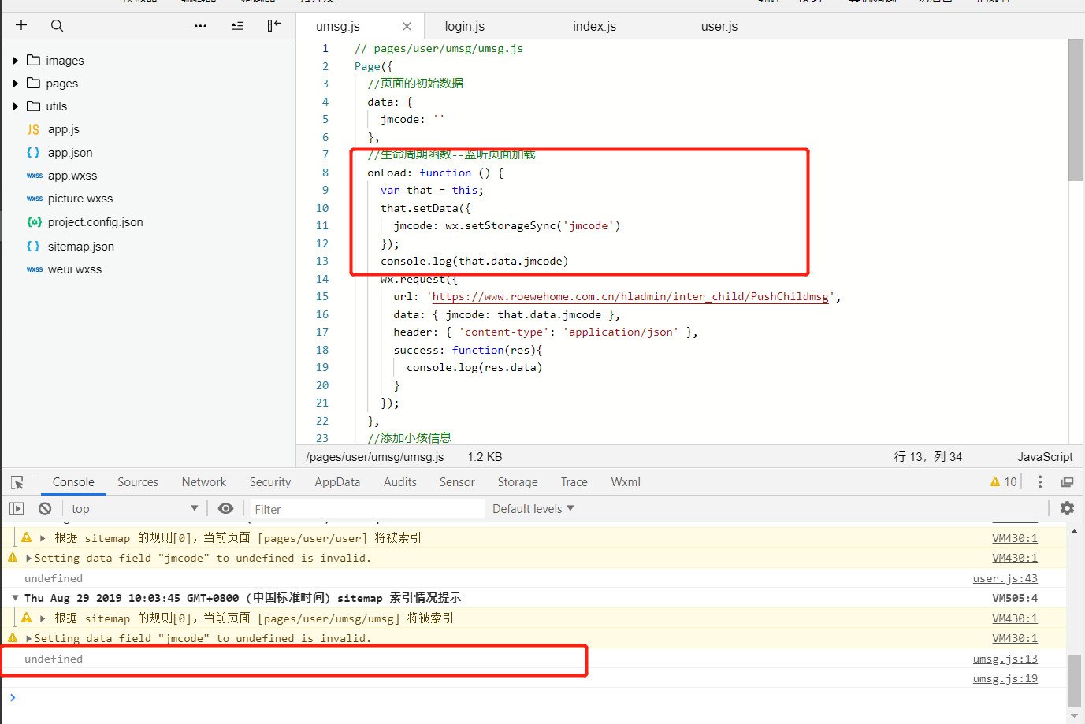Toggle the console sidebar panel icon
The height and width of the screenshot is (724, 1085).
click(x=17, y=509)
